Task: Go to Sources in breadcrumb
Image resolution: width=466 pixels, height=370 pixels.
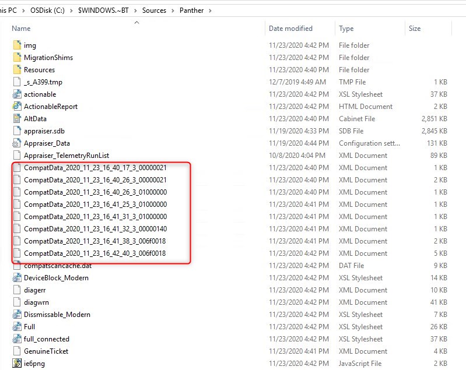Action: coord(154,10)
